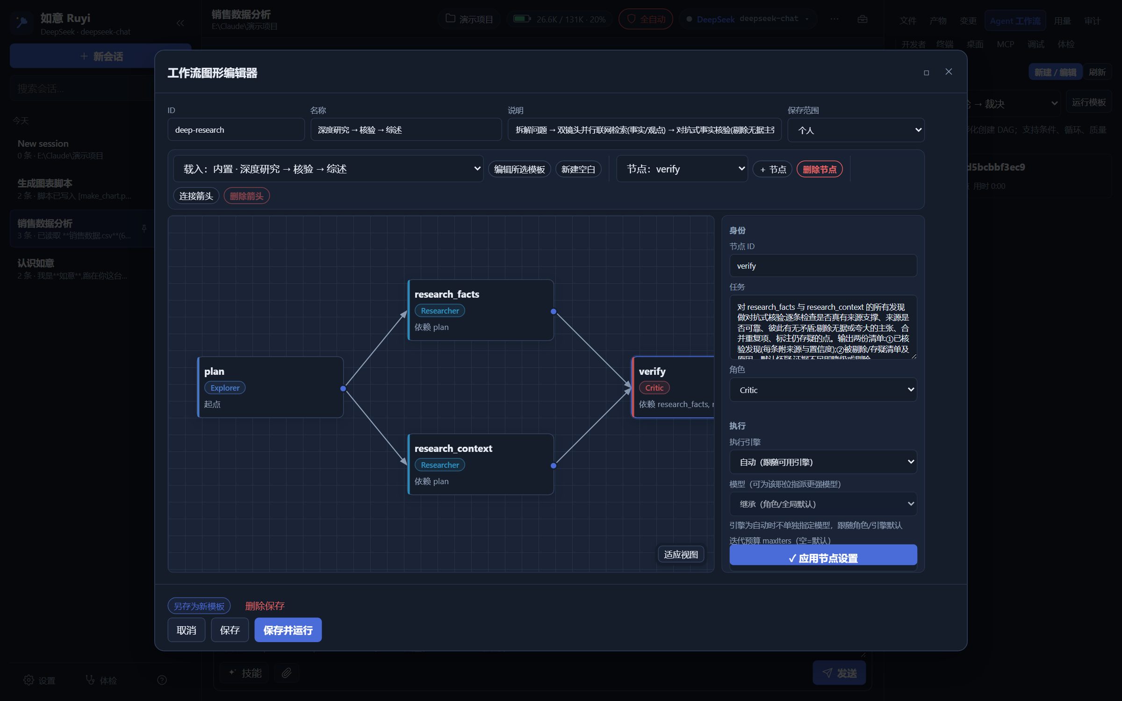Add a node with + 节点
Image resolution: width=1122 pixels, height=701 pixels.
(772, 169)
